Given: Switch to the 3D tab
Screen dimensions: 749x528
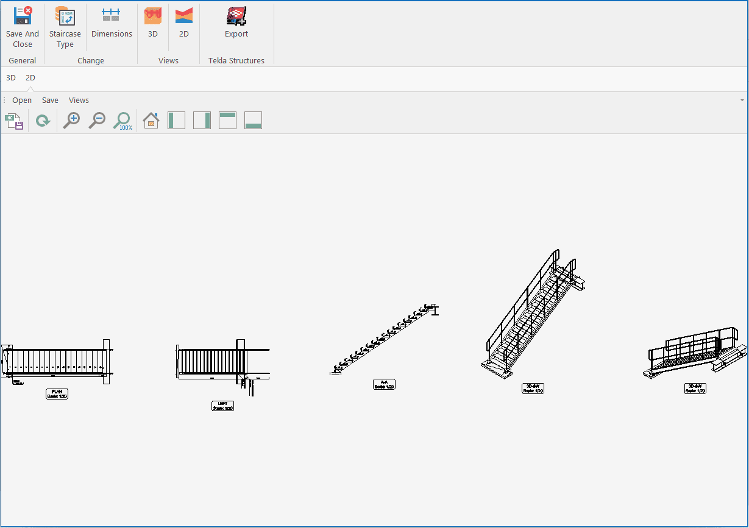Looking at the screenshot, I should pyautogui.click(x=11, y=78).
